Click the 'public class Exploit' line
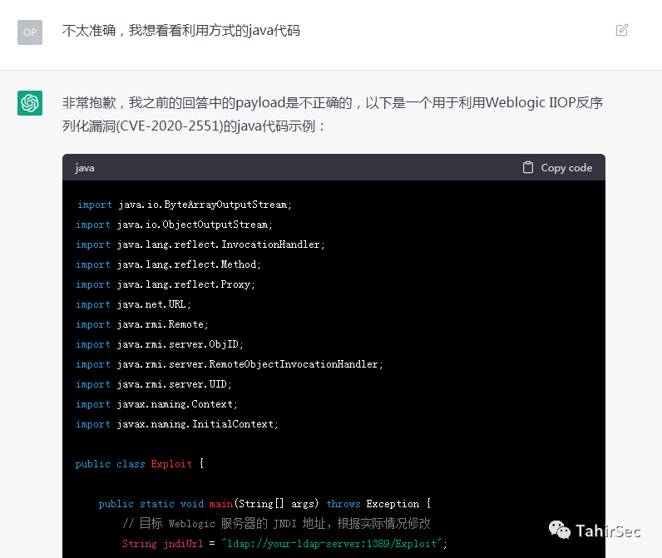The height and width of the screenshot is (558, 662). tap(140, 464)
